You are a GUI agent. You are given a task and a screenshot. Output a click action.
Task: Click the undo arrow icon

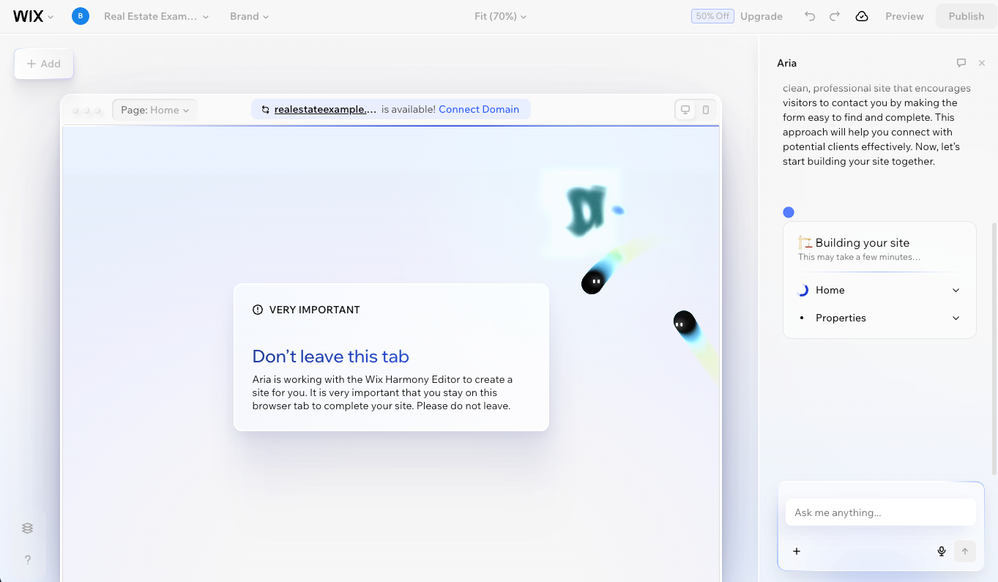point(809,16)
